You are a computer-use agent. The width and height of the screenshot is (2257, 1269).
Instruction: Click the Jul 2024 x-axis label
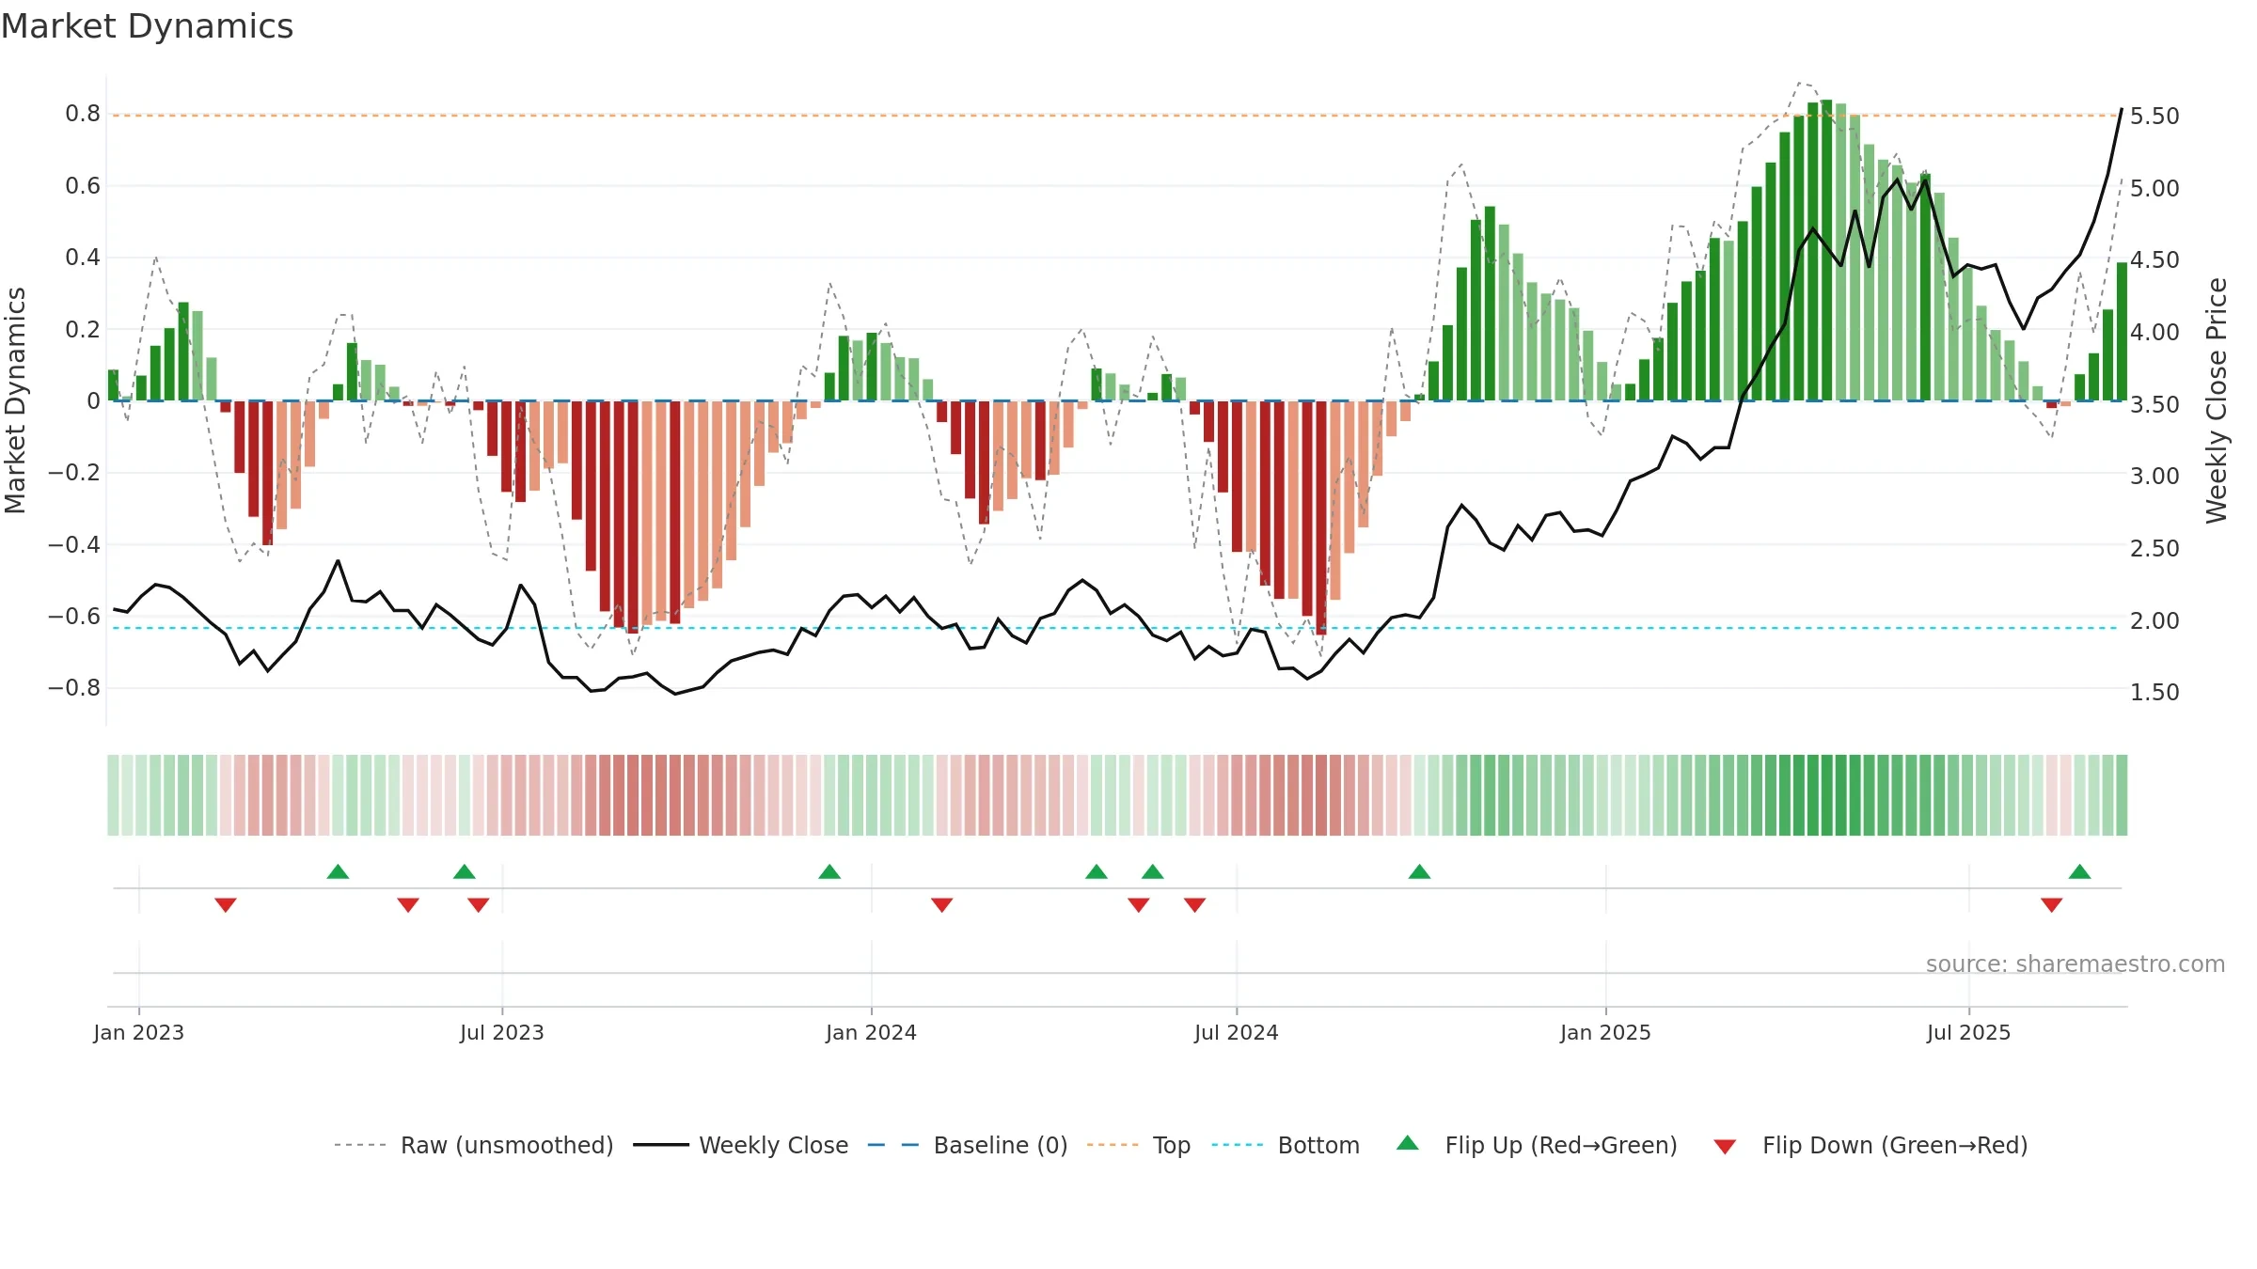tap(1237, 1032)
